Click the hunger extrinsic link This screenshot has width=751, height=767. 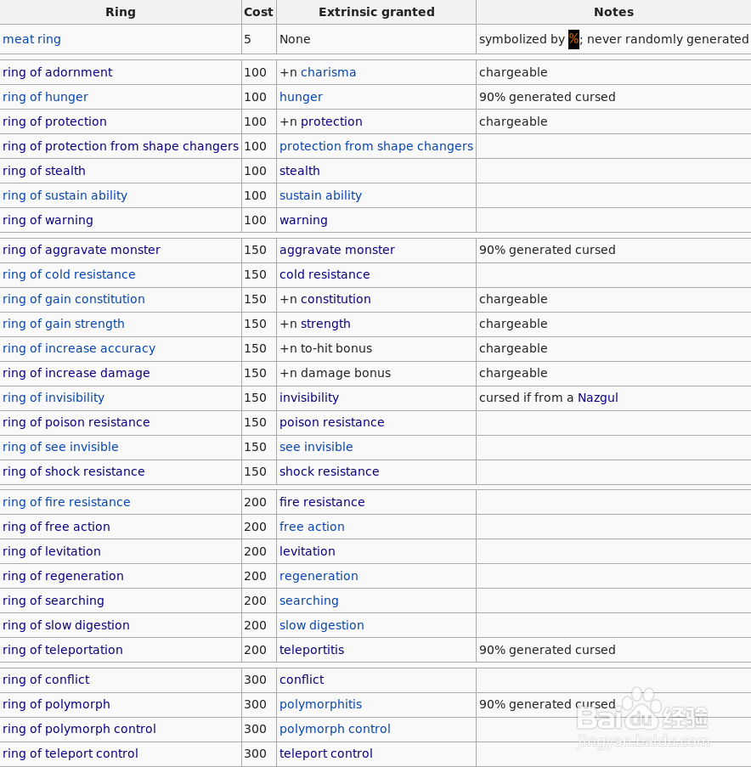click(301, 97)
